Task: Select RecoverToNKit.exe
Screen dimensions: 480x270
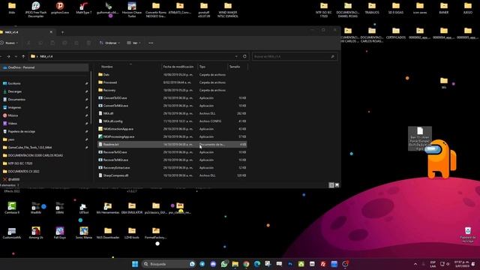Action: pos(172,160)
